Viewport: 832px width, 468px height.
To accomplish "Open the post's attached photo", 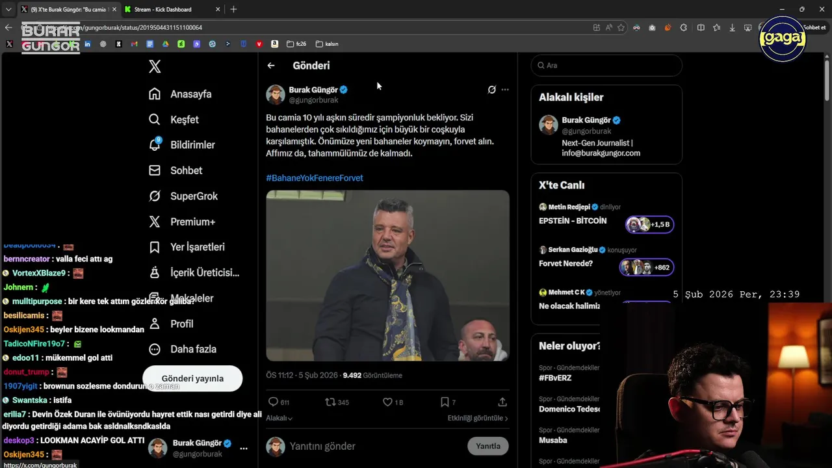I will coord(387,276).
